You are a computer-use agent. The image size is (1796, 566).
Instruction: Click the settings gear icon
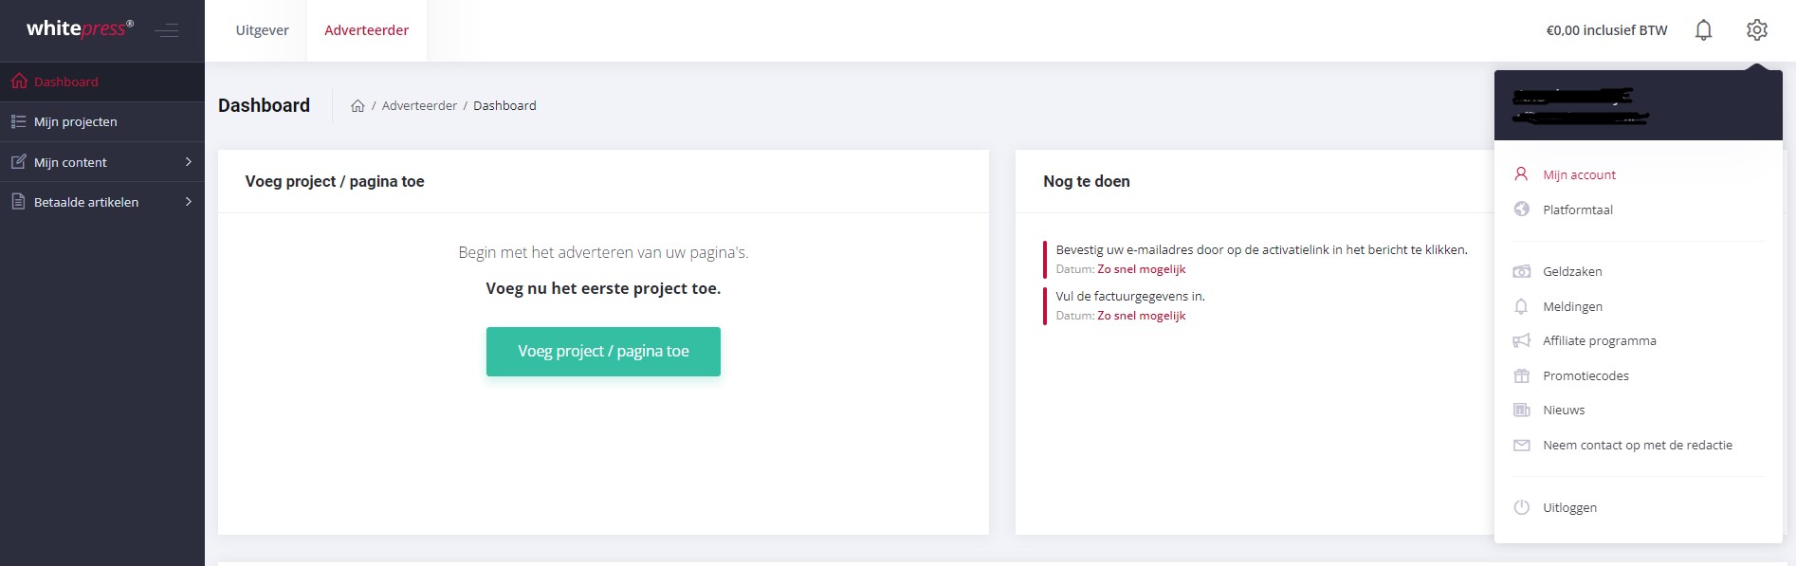[1757, 30]
